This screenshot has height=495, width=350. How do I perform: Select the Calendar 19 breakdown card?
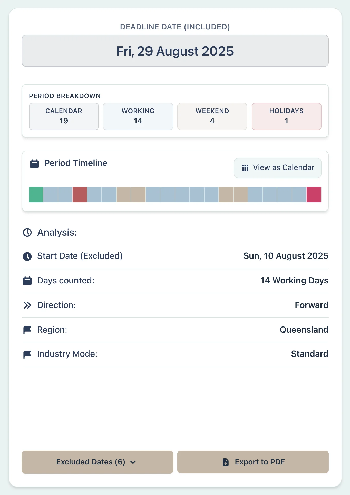pyautogui.click(x=64, y=116)
